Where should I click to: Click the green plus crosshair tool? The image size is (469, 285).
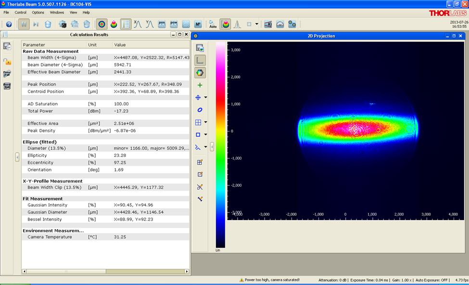(200, 85)
